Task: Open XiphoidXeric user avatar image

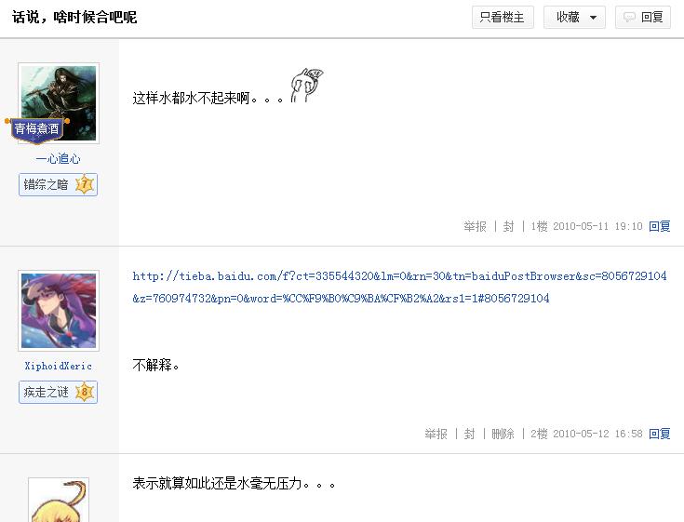Action: (59, 311)
